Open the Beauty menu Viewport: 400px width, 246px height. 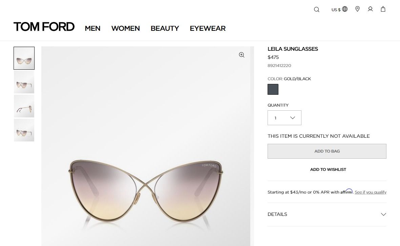pos(165,28)
